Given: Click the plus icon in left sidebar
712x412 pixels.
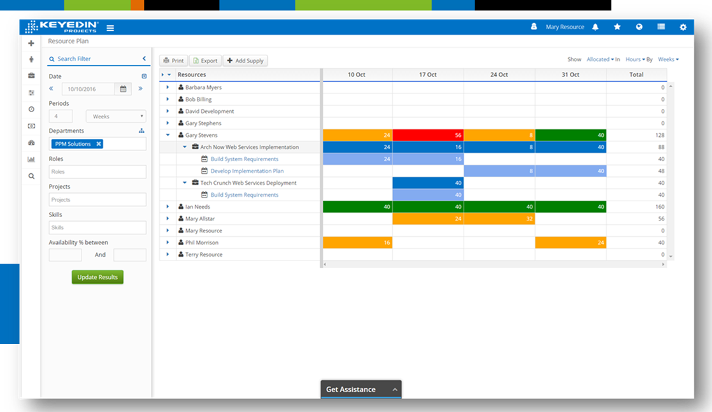Looking at the screenshot, I should (x=31, y=43).
